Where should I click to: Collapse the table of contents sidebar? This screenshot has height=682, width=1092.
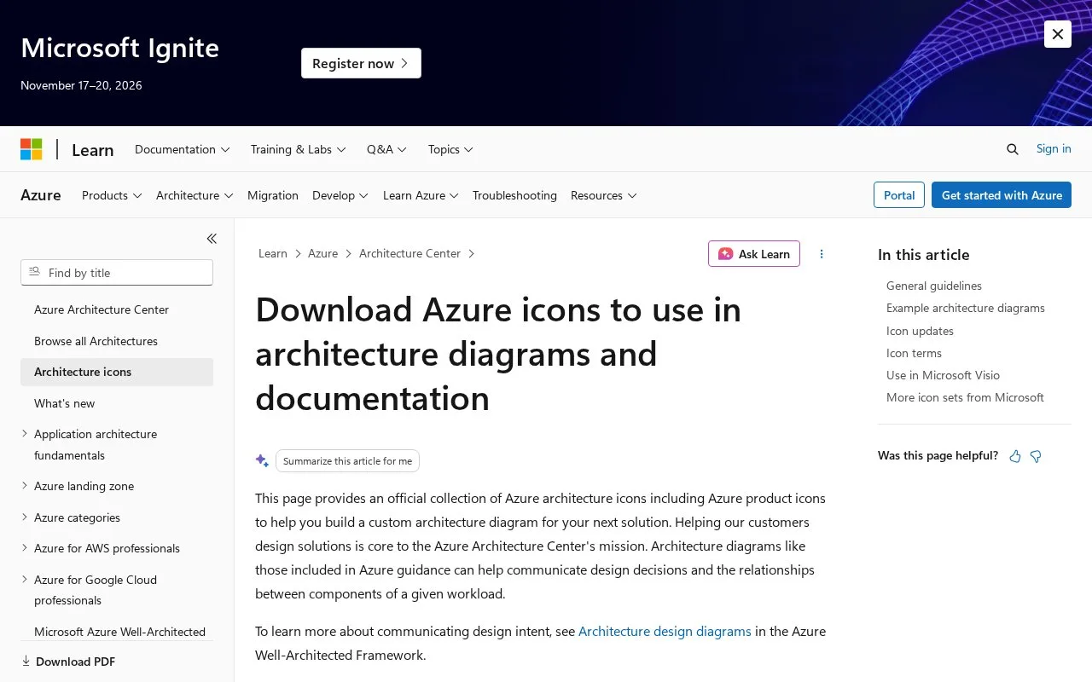pos(212,239)
